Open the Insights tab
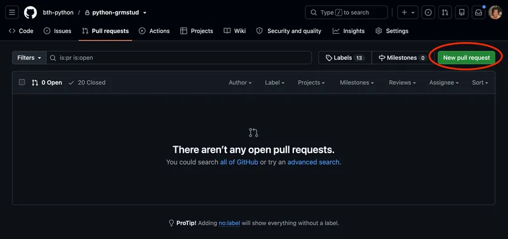The width and height of the screenshot is (508, 239). pyautogui.click(x=349, y=31)
